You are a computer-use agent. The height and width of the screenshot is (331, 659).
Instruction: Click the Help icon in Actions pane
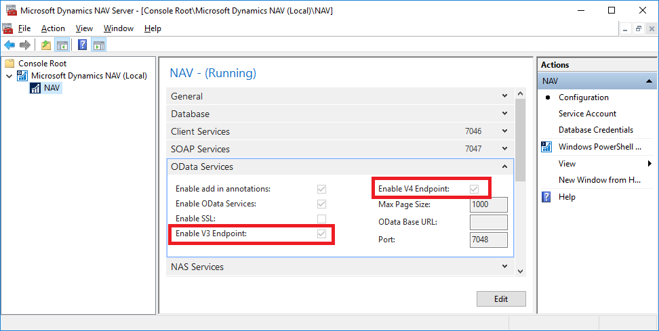pos(546,197)
